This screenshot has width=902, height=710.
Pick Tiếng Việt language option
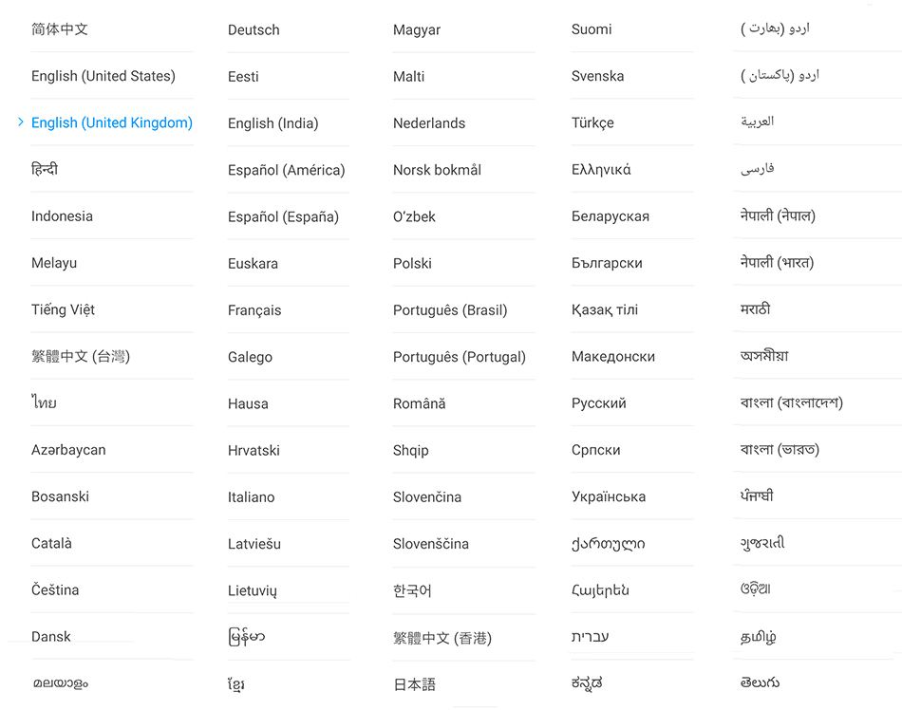tap(63, 309)
